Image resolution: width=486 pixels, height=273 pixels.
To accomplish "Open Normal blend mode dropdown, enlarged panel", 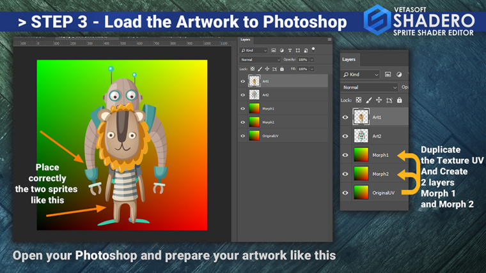I will pyautogui.click(x=370, y=87).
